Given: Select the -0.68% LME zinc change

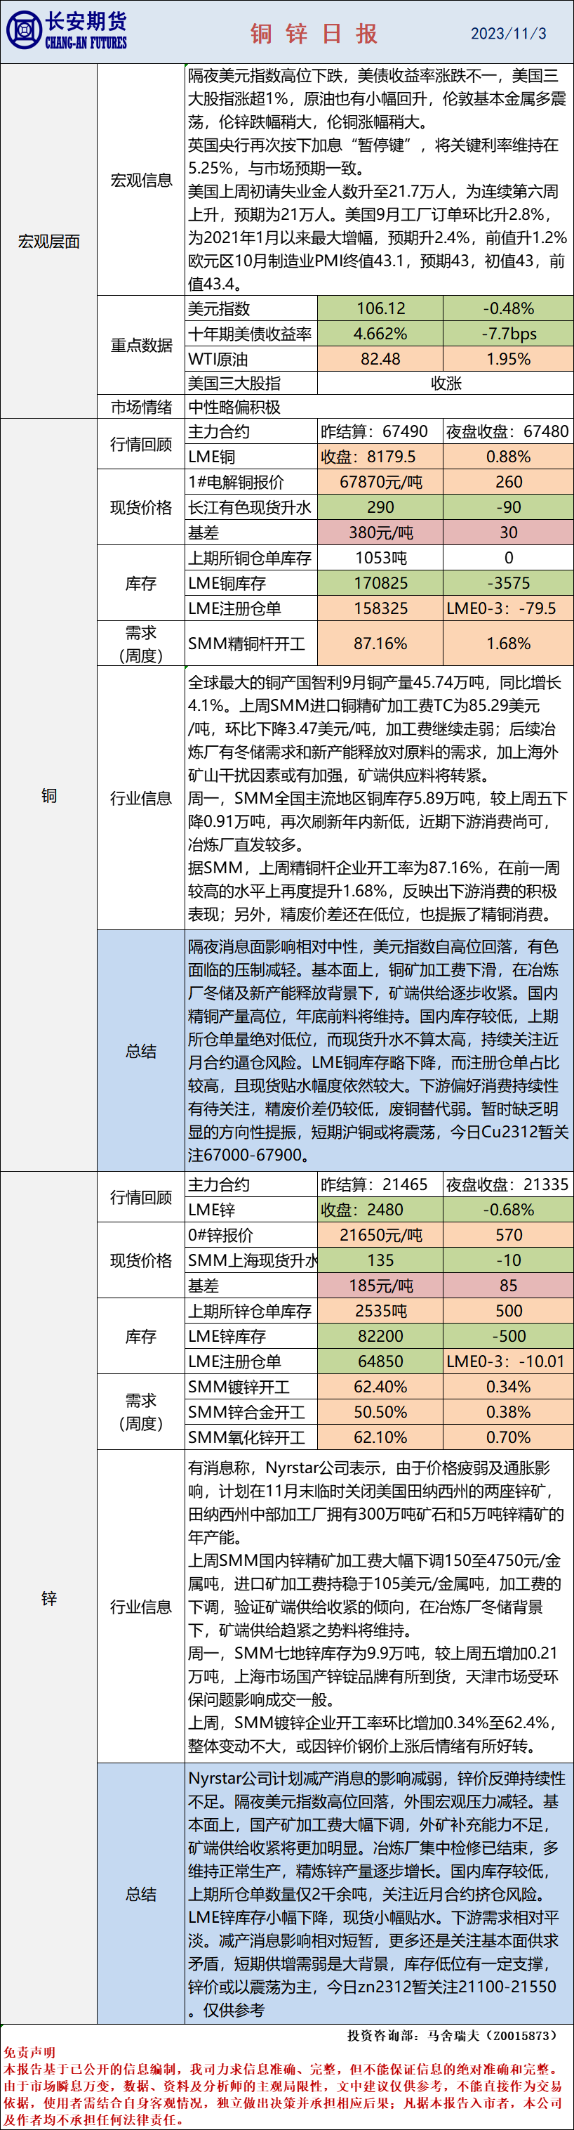Looking at the screenshot, I should (x=508, y=1210).
